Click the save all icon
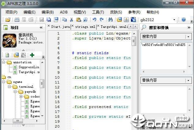Viewport: 194px width, 130px height. click(x=49, y=20)
